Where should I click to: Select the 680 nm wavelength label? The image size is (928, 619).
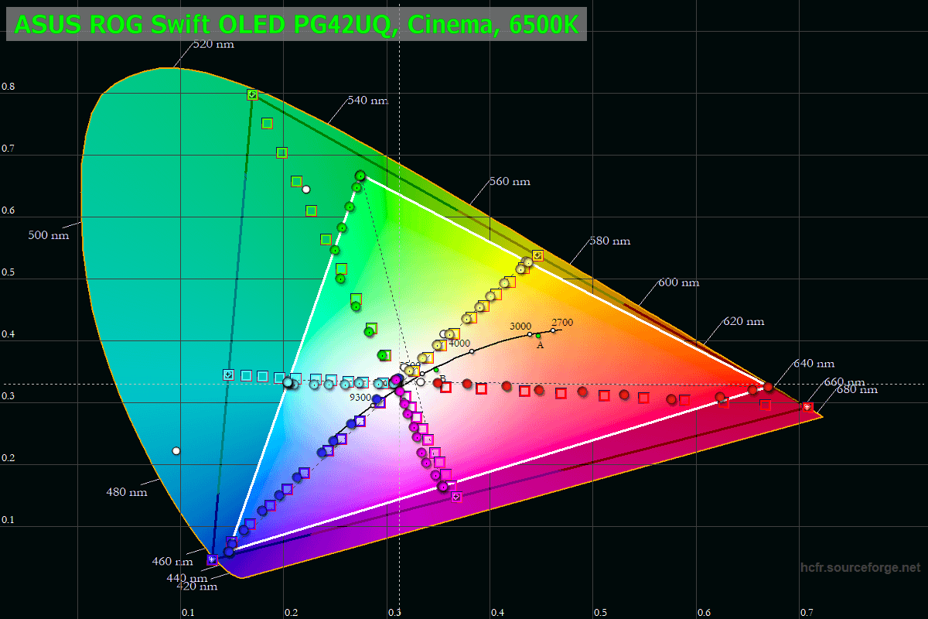858,390
